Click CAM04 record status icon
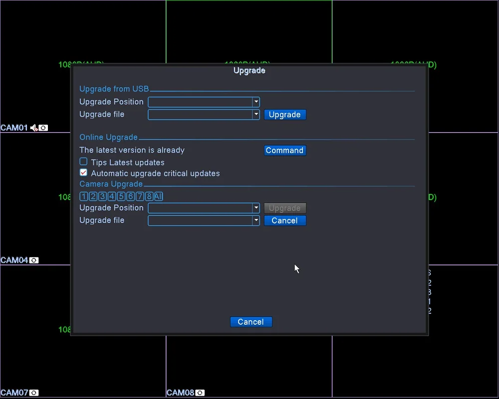 click(x=34, y=260)
